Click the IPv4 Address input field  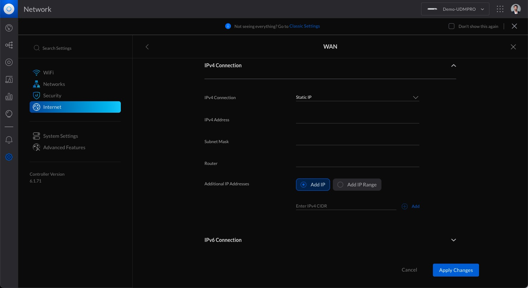pos(357,119)
